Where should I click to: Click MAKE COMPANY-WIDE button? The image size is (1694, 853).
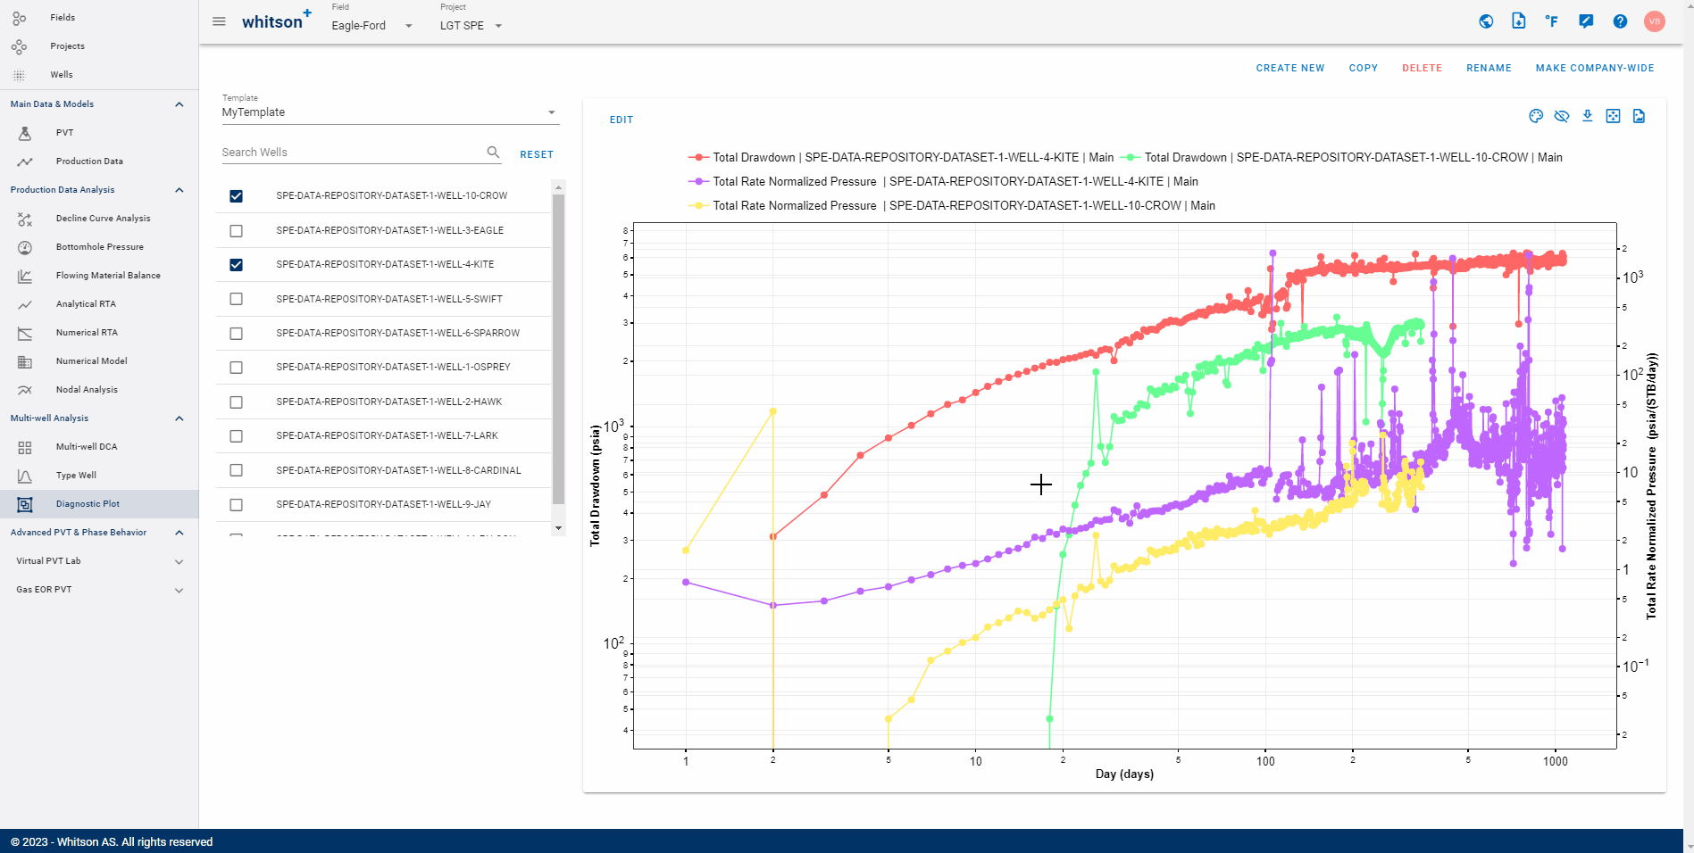[x=1595, y=68]
